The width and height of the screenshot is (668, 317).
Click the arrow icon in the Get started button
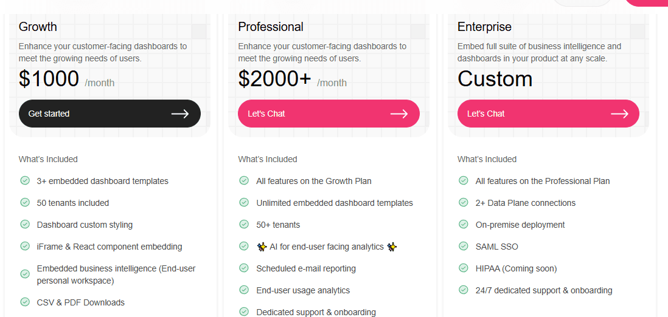(180, 114)
